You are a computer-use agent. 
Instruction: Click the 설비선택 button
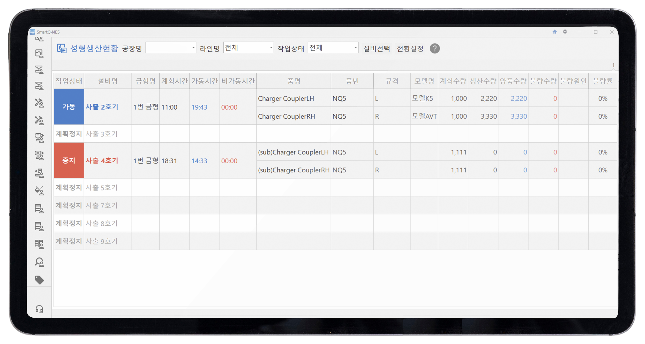pos(377,49)
